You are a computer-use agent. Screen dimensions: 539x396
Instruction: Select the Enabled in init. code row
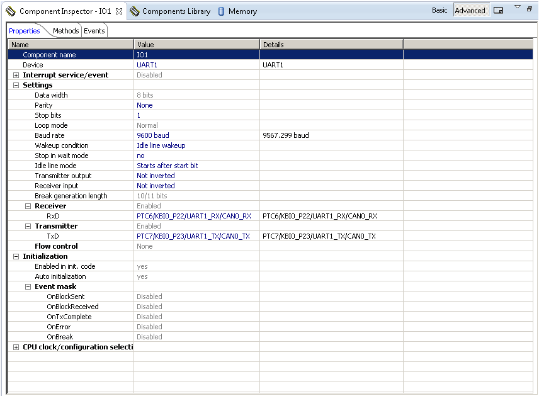tap(270, 266)
